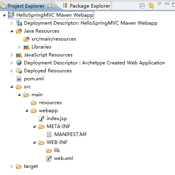175x175 pixels.
Task: Expand the Deployment Descriptor HelloSpringMVC node
Action: coord(12,23)
